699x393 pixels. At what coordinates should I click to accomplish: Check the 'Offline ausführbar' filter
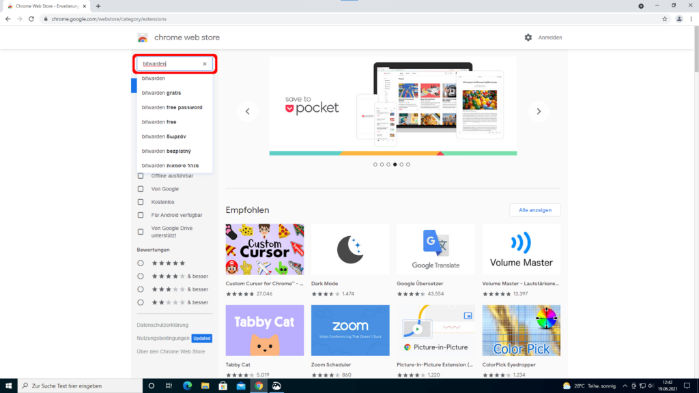[x=141, y=176]
